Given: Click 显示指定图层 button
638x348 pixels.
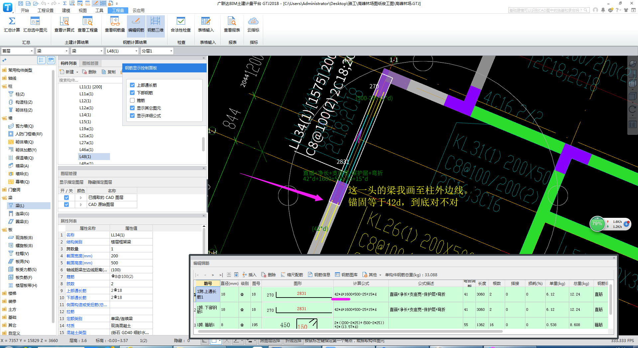Looking at the screenshot, I should 71,182.
